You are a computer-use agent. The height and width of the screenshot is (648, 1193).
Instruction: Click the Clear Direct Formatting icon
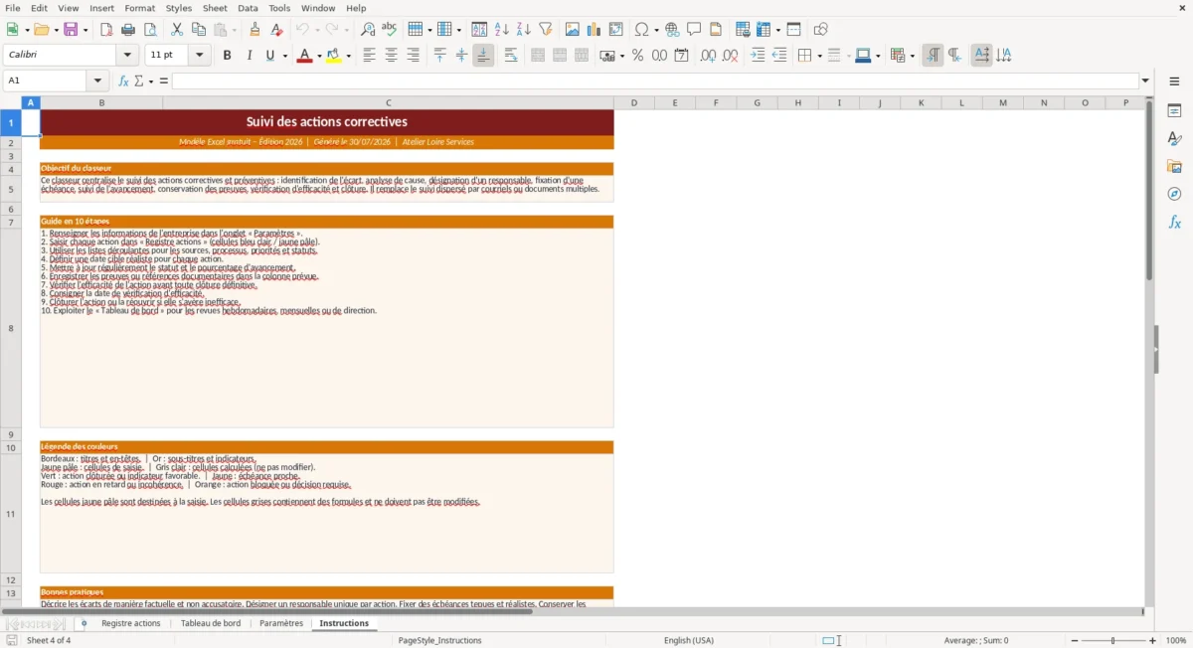click(277, 30)
